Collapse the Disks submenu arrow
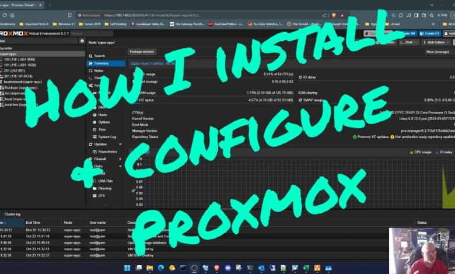The image size is (455, 274). coord(120,166)
